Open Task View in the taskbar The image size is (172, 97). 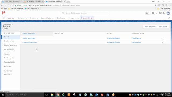46,95
